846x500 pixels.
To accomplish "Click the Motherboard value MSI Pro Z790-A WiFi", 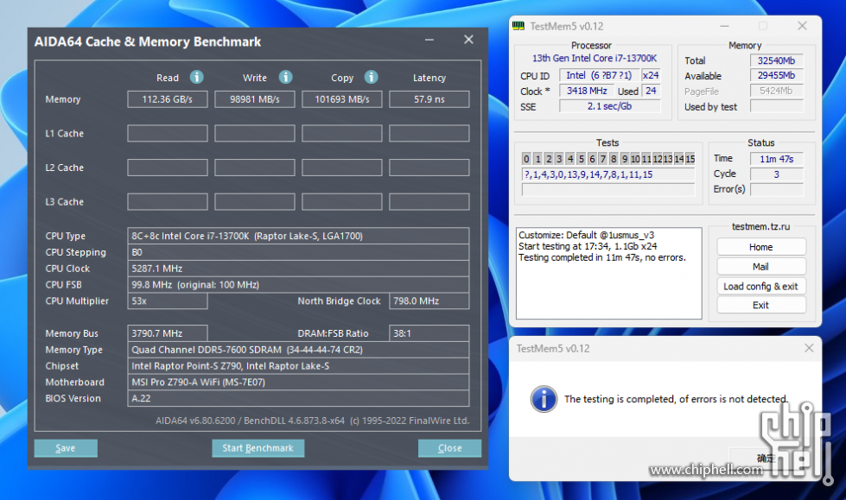I will coord(298,382).
